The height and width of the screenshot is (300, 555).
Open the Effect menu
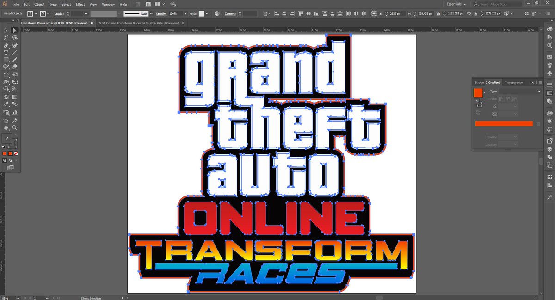(80, 4)
